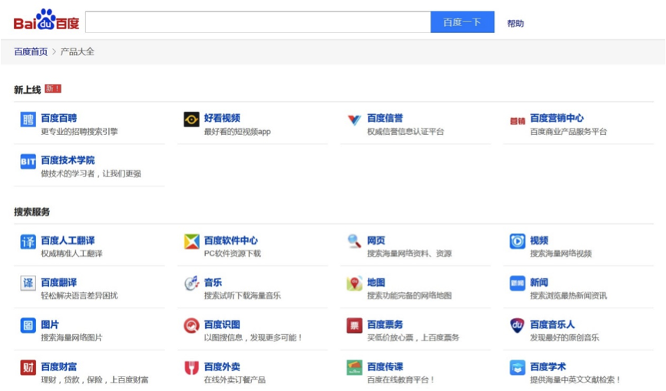The width and height of the screenshot is (666, 391).
Task: Open the 图片 link
Action: [50, 324]
